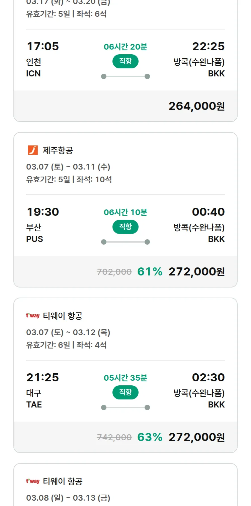The height and width of the screenshot is (506, 251).
Task: Click the t'way logo on the Daegu flight
Action: click(33, 316)
